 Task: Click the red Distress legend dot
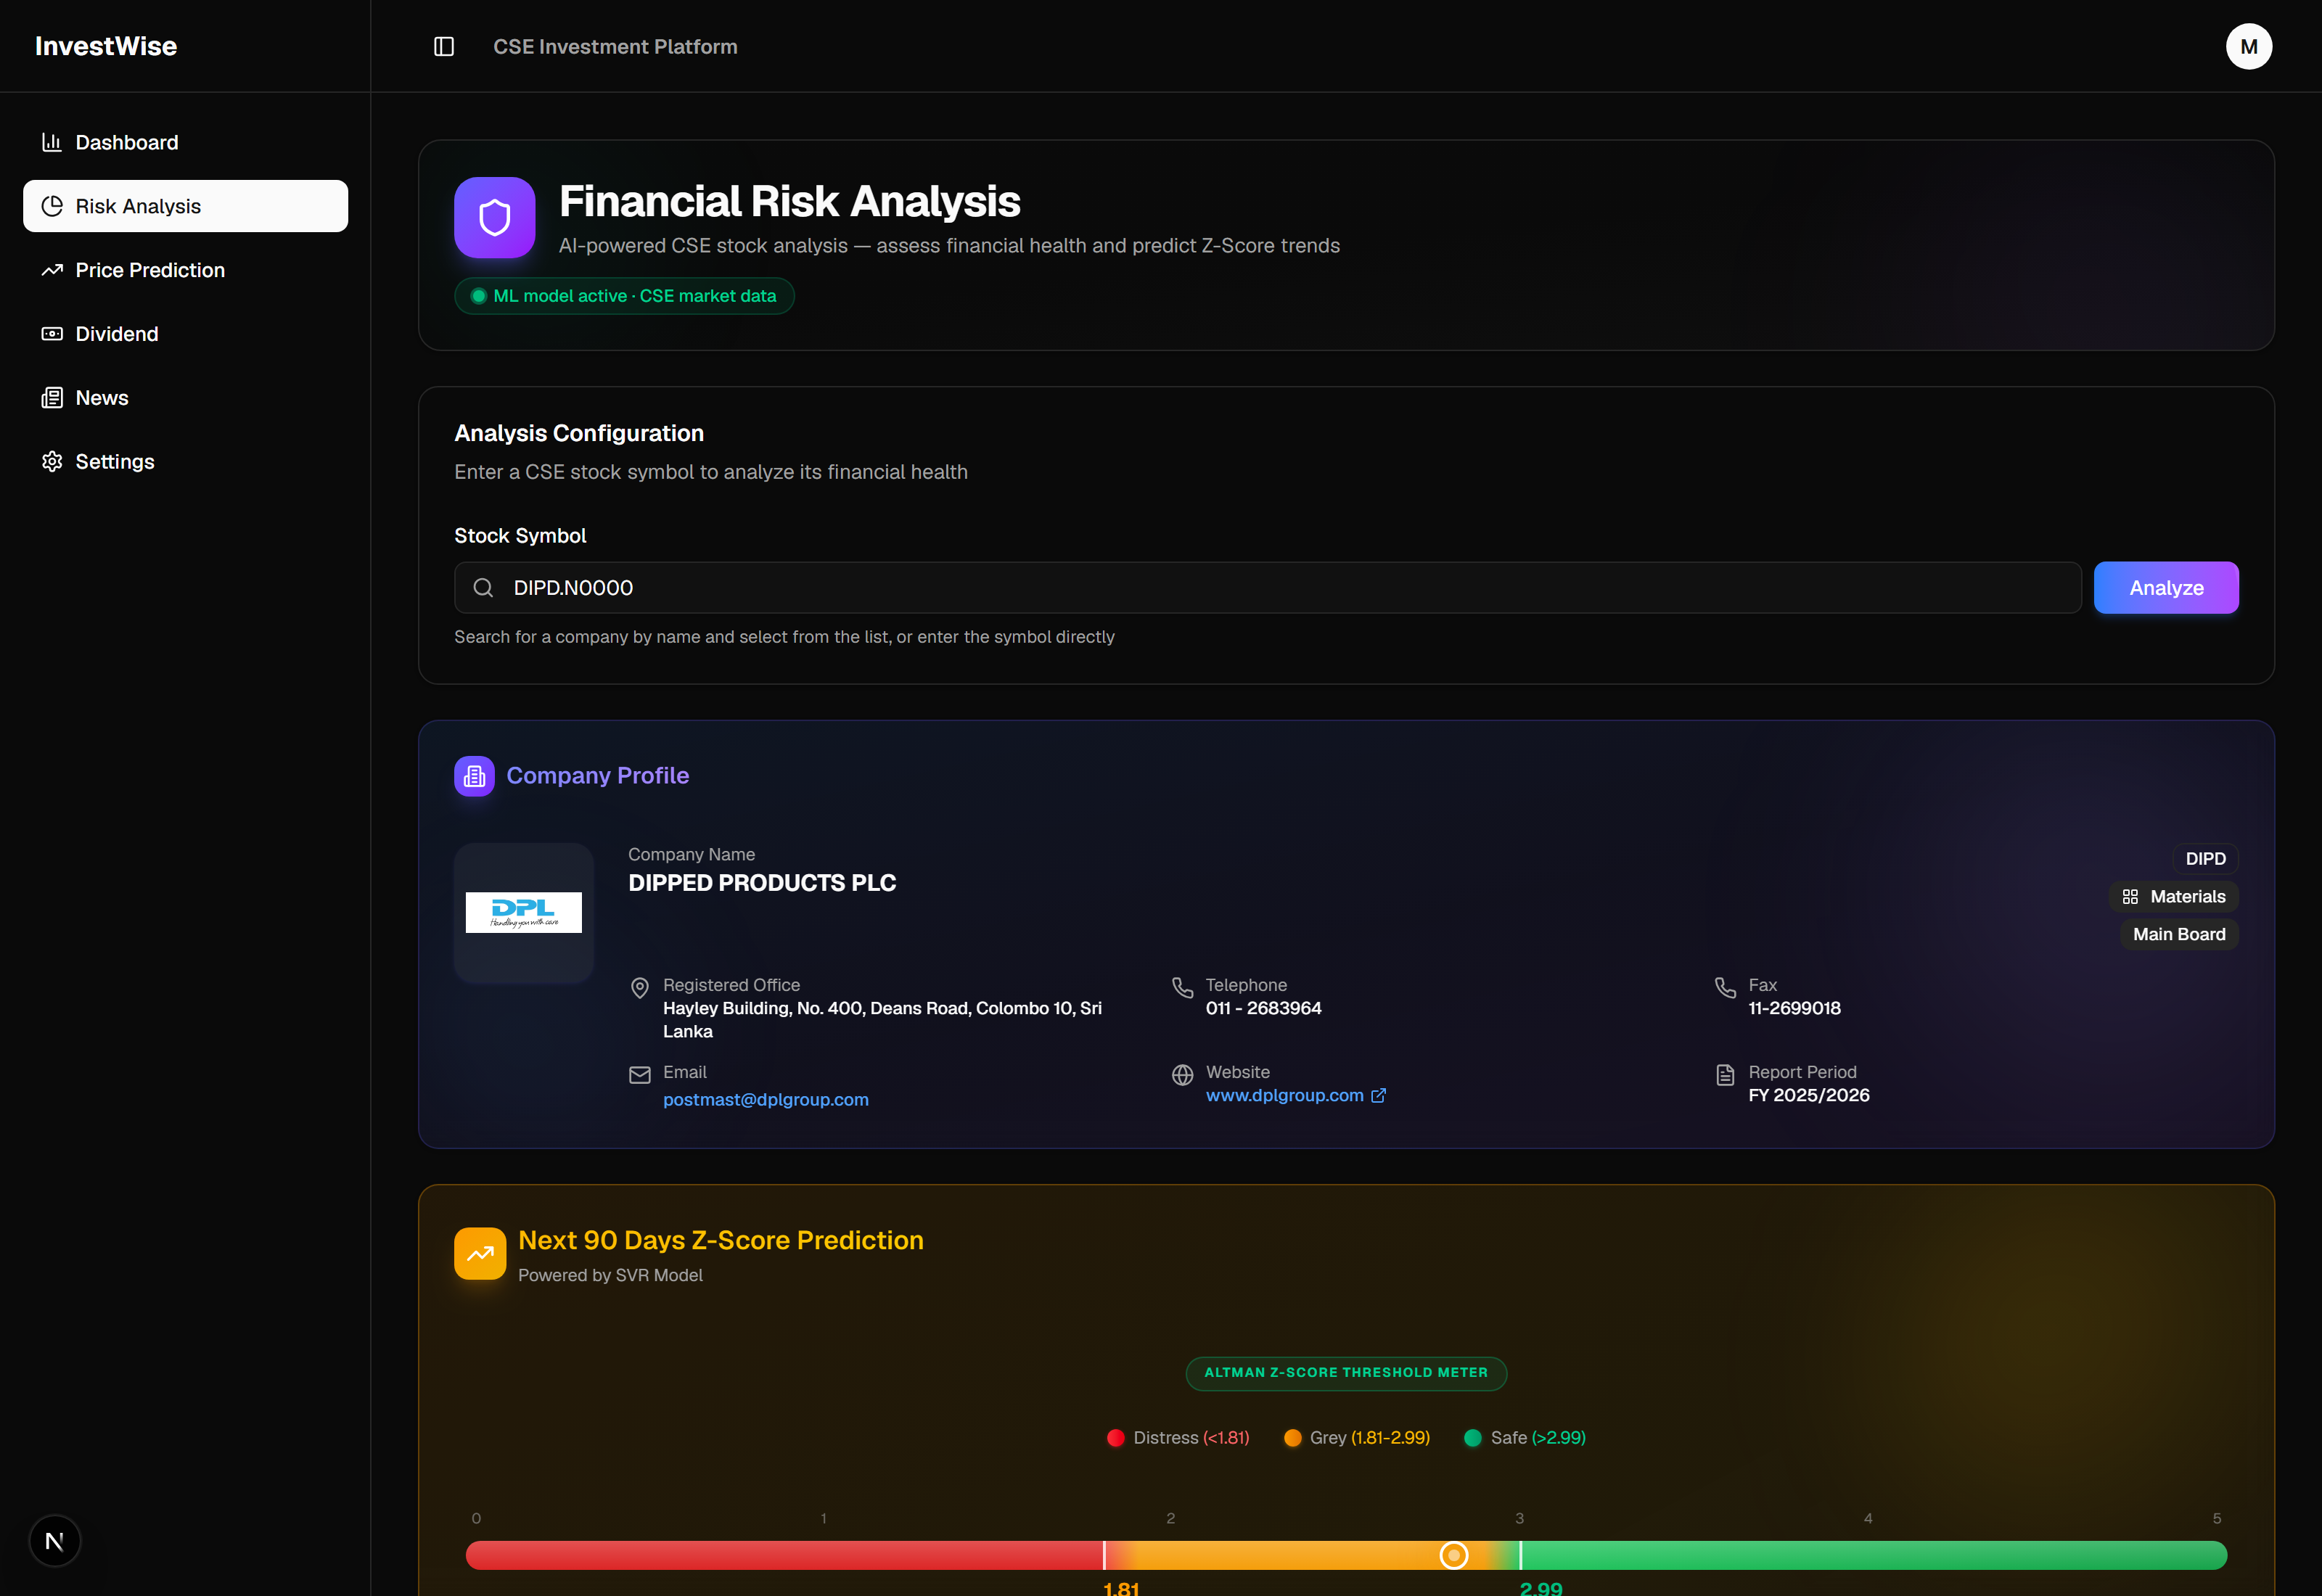click(x=1116, y=1438)
